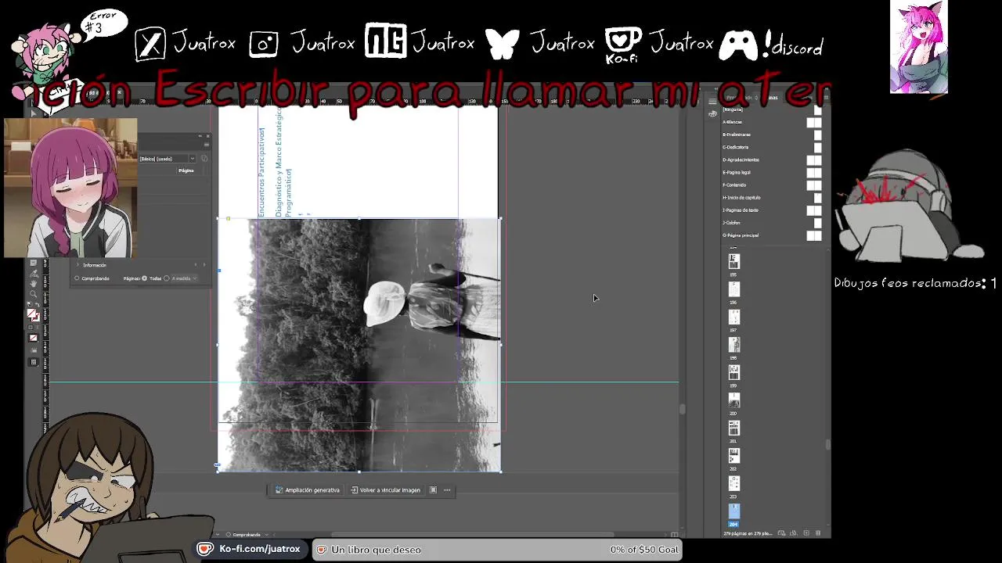
Task: Click the 'Página' column header
Action: click(186, 170)
